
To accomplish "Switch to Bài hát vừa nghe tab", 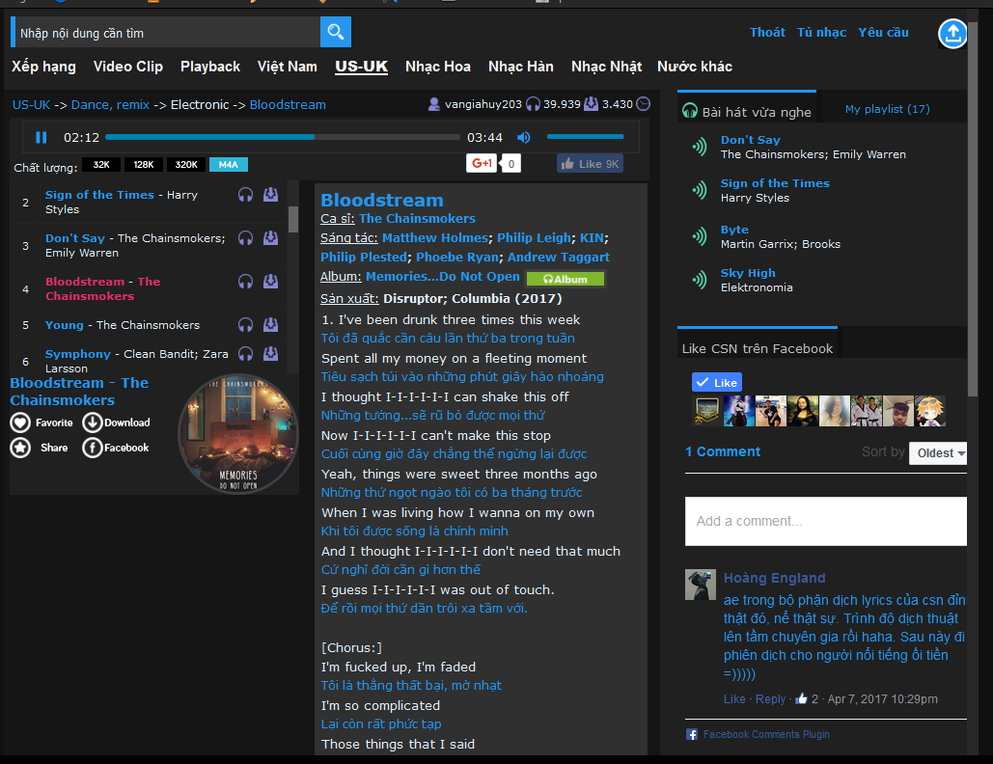I will (x=747, y=111).
